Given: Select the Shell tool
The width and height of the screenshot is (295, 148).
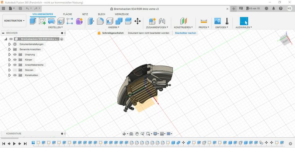Looking at the screenshot, I should click(x=110, y=21).
